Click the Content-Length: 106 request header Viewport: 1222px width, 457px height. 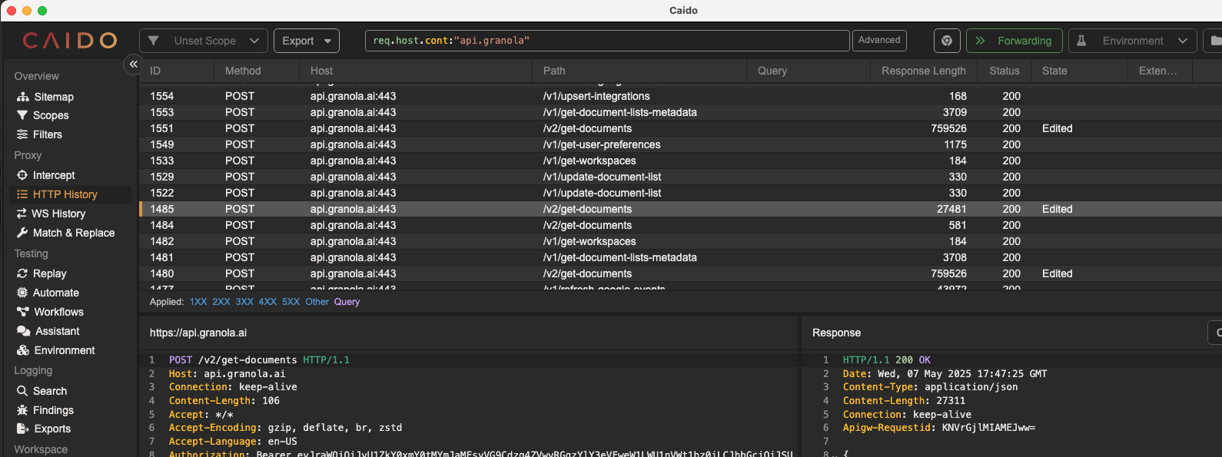(224, 401)
